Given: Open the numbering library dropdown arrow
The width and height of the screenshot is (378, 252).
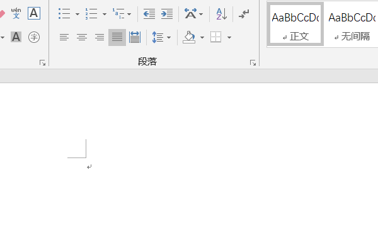Looking at the screenshot, I should click(x=105, y=14).
